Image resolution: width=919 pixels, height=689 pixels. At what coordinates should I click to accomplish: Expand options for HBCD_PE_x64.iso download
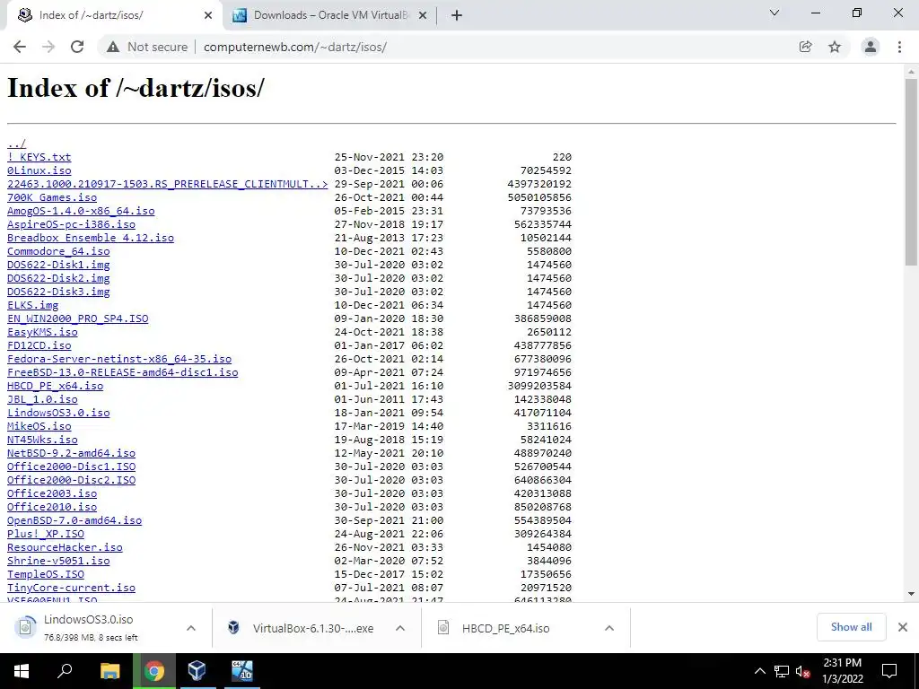pos(609,628)
